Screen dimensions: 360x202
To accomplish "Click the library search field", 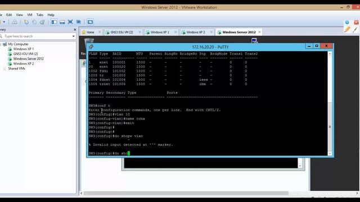I will tap(38, 36).
